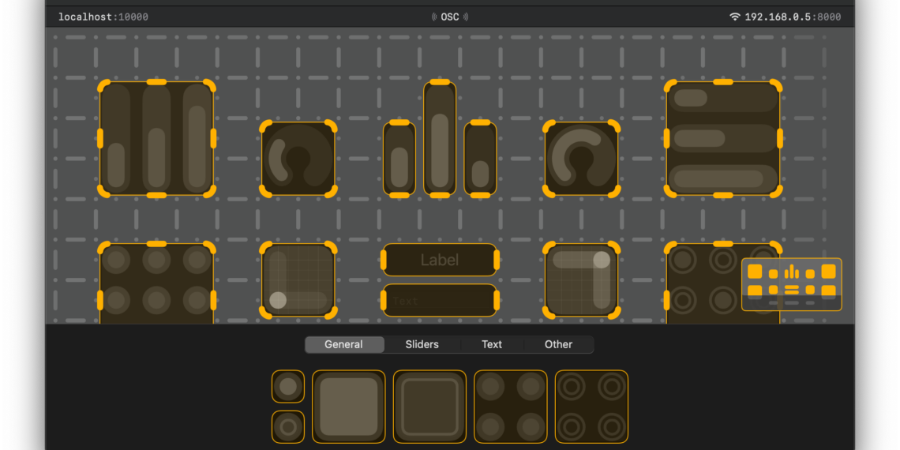Click the localhost:10000 address
Viewport: 900px width, 450px height.
[x=103, y=17]
